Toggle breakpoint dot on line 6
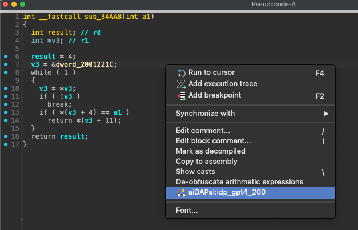 click(6, 57)
